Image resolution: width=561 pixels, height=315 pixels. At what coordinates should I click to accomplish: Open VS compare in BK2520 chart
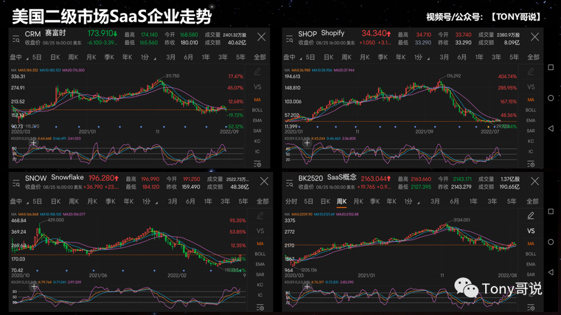[530, 231]
